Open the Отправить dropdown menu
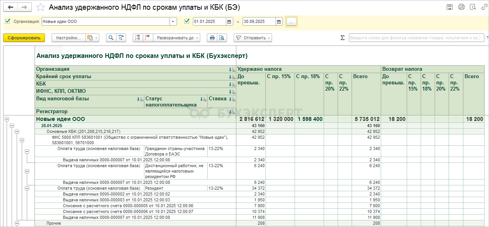Image resolution: width=489 pixels, height=227 pixels. coord(253,38)
